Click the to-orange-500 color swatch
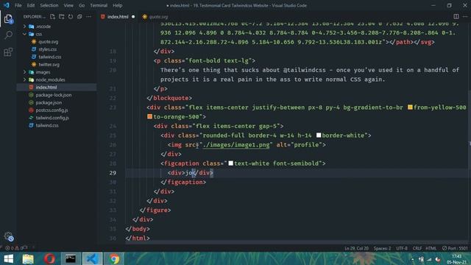 [x=149, y=116]
